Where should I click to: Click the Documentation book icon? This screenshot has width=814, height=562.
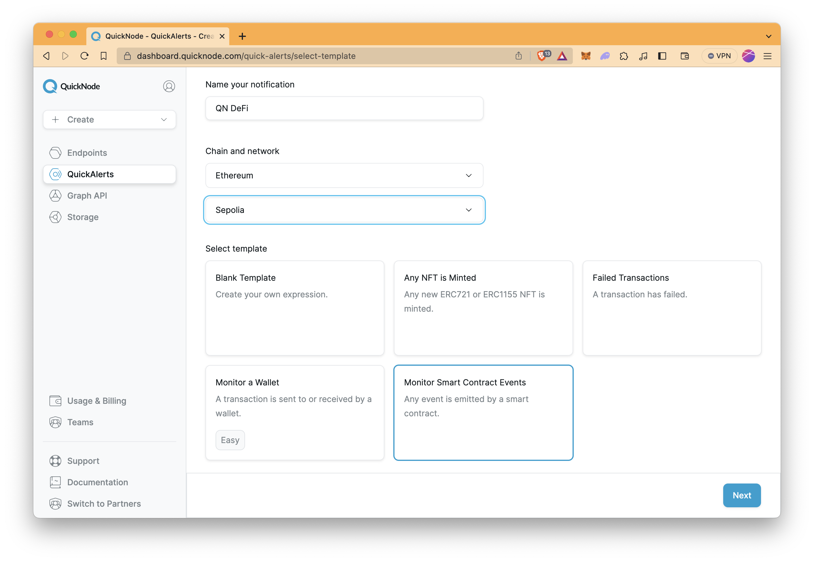click(55, 482)
